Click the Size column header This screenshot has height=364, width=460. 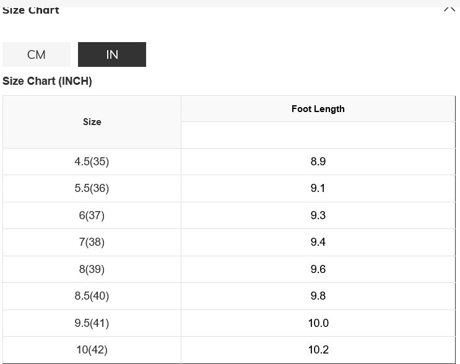coord(92,122)
